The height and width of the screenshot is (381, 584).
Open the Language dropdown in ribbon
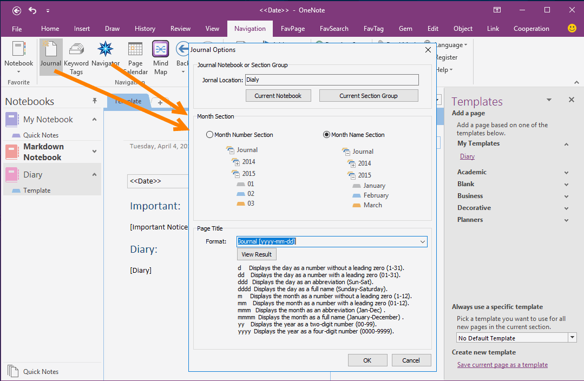[x=451, y=45]
